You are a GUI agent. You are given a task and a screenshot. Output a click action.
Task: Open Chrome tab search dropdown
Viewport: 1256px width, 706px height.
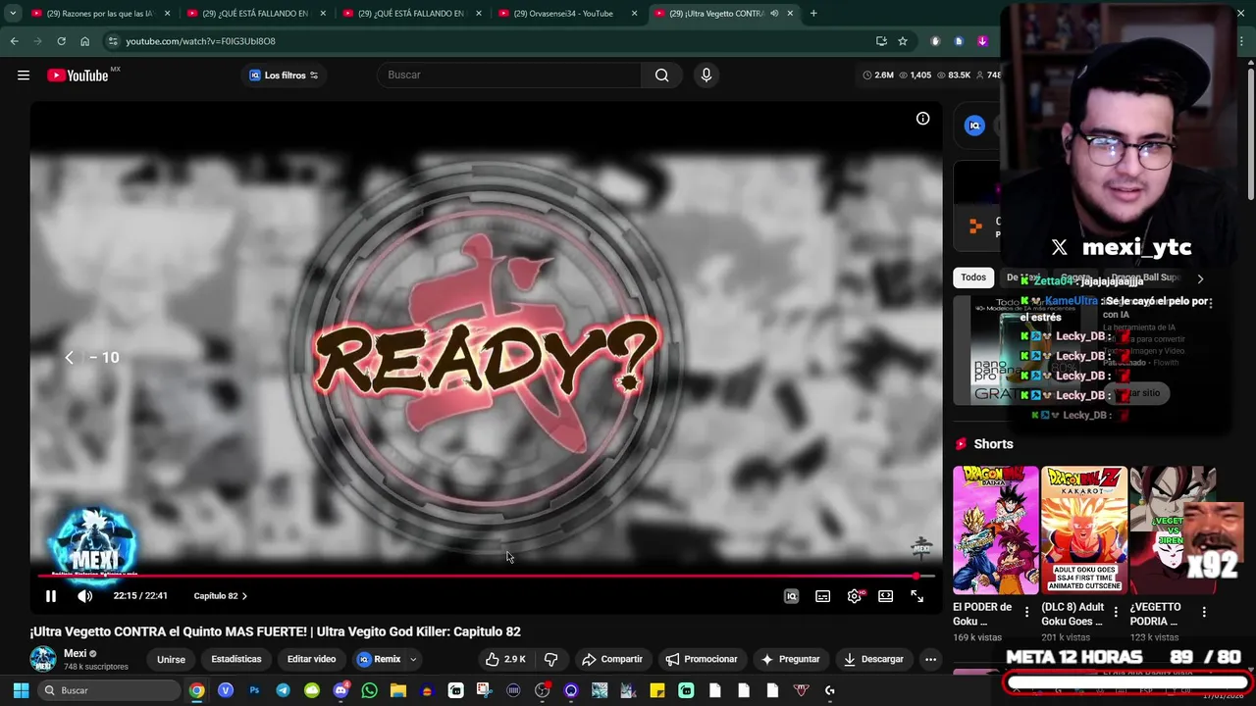coord(12,14)
